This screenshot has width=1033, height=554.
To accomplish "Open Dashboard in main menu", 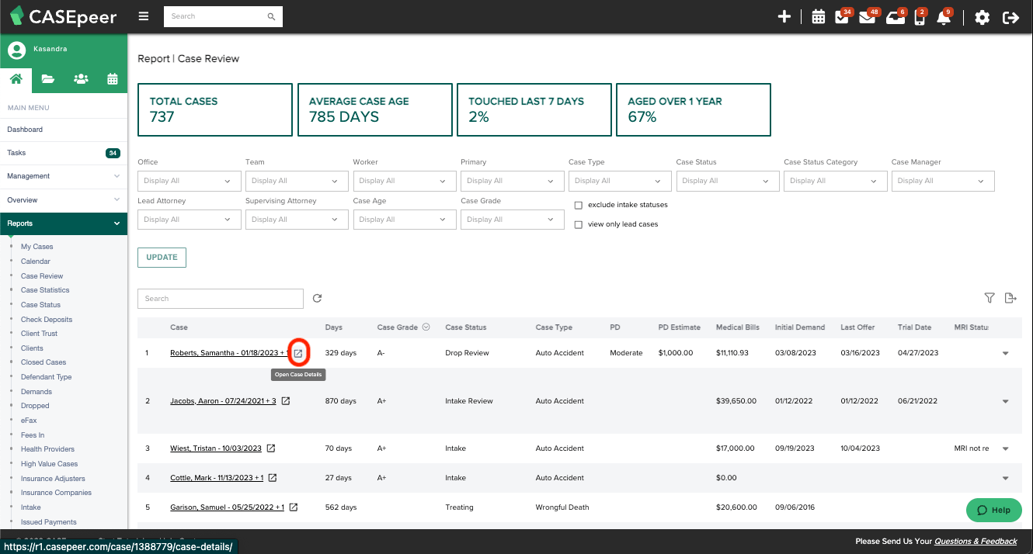I will point(64,130).
